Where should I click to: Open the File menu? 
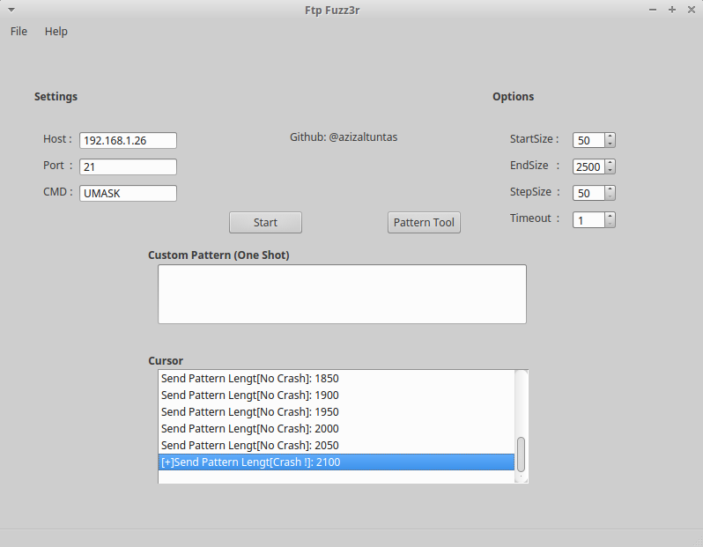click(x=18, y=32)
